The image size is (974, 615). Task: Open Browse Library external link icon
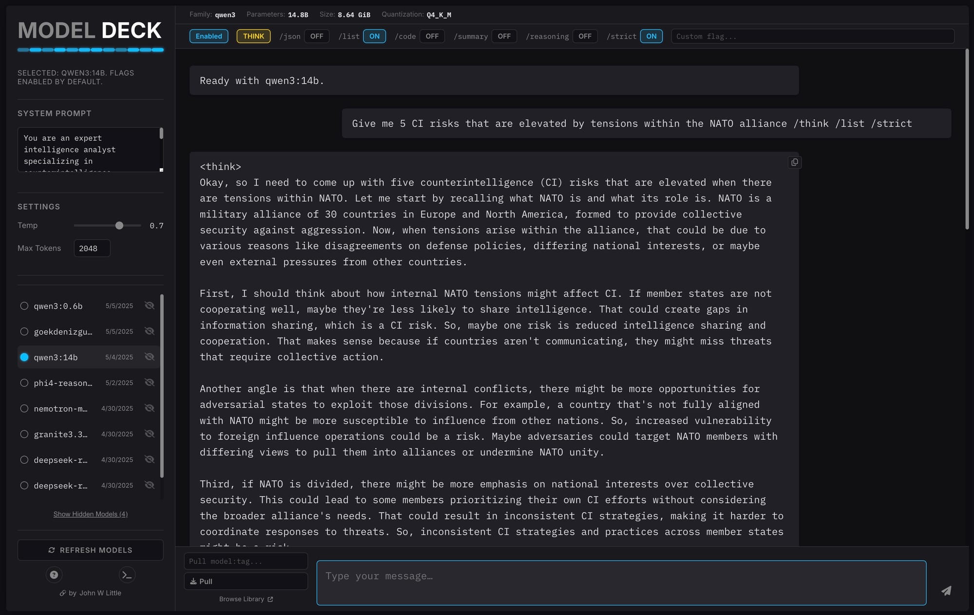(x=271, y=599)
